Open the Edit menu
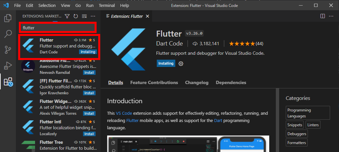 pos(29,5)
